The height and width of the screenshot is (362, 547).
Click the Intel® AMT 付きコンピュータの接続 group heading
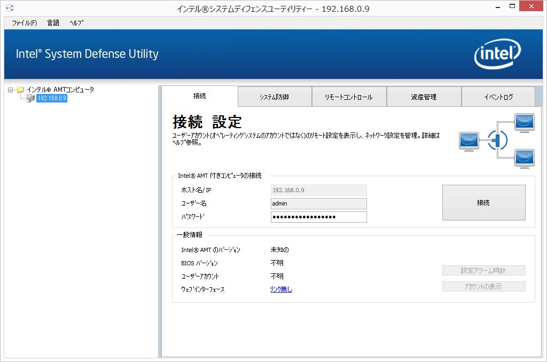(220, 176)
